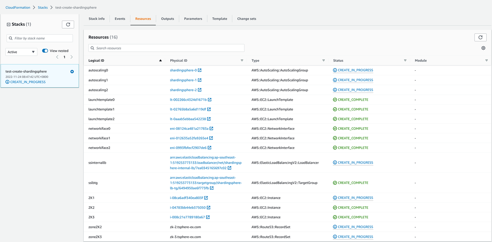Click external link icon next to i-08ca6adf340ea803f
The height and width of the screenshot is (242, 492).
point(206,198)
